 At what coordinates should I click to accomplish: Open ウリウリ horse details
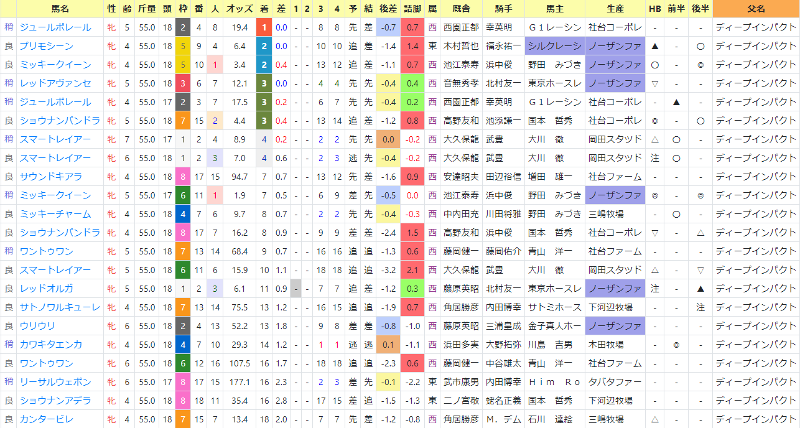click(x=37, y=326)
